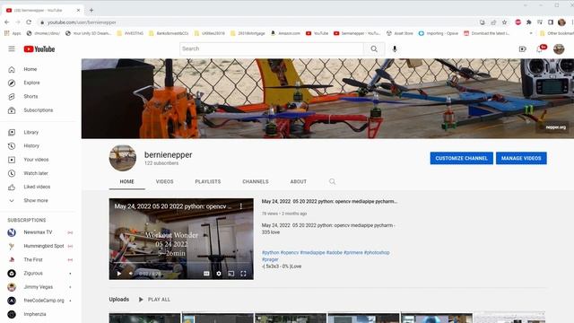Bookmark this page with the star icon
Viewport: 574px width, 323px height.
[504, 22]
